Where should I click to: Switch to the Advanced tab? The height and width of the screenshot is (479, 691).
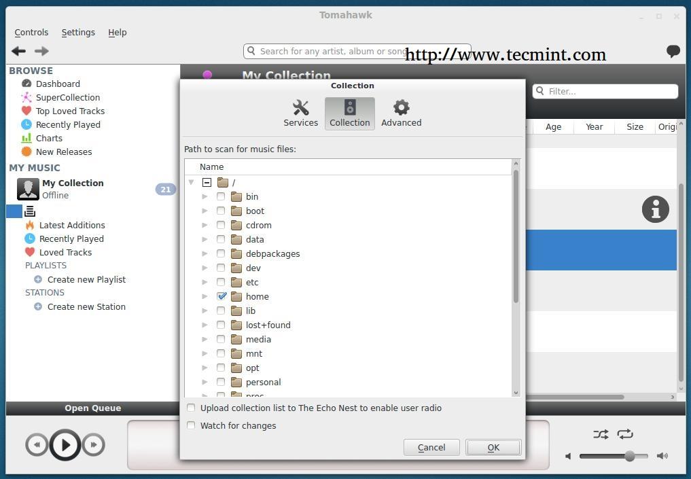[401, 113]
